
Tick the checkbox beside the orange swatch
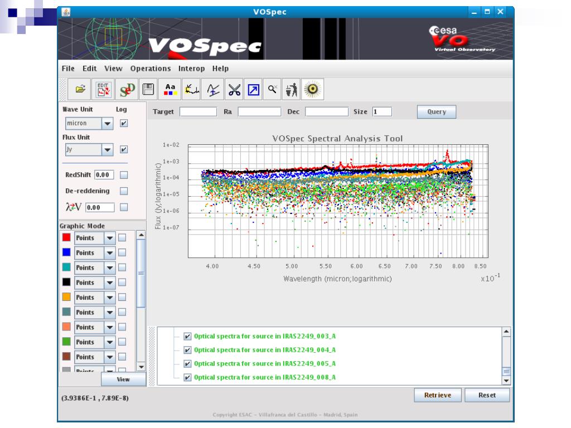[122, 298]
